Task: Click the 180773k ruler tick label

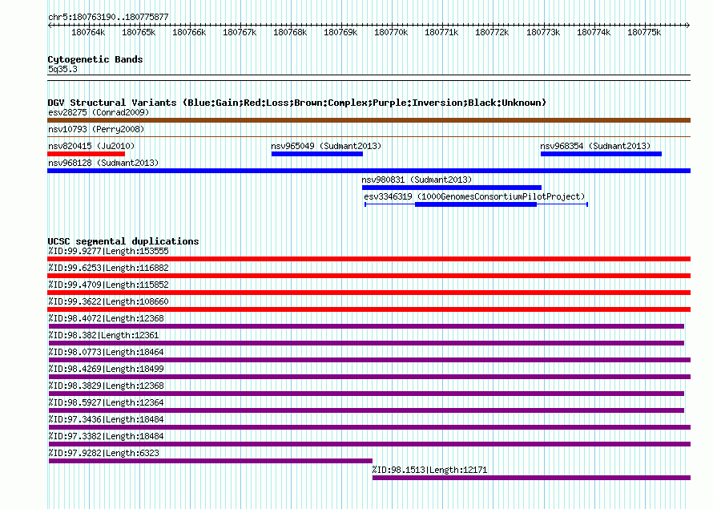Action: (x=543, y=32)
